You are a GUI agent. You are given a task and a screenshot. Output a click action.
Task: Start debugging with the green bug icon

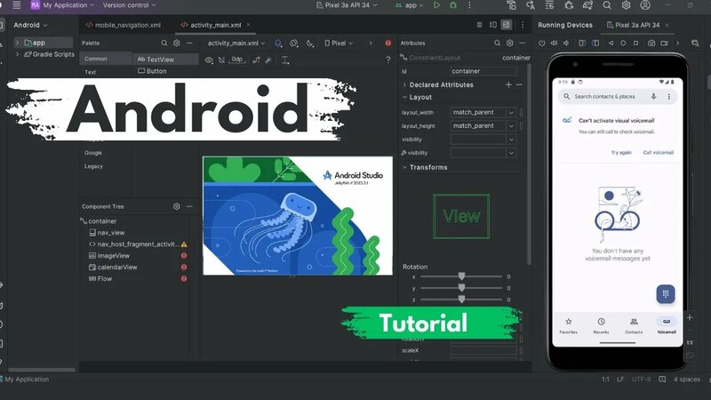[453, 5]
